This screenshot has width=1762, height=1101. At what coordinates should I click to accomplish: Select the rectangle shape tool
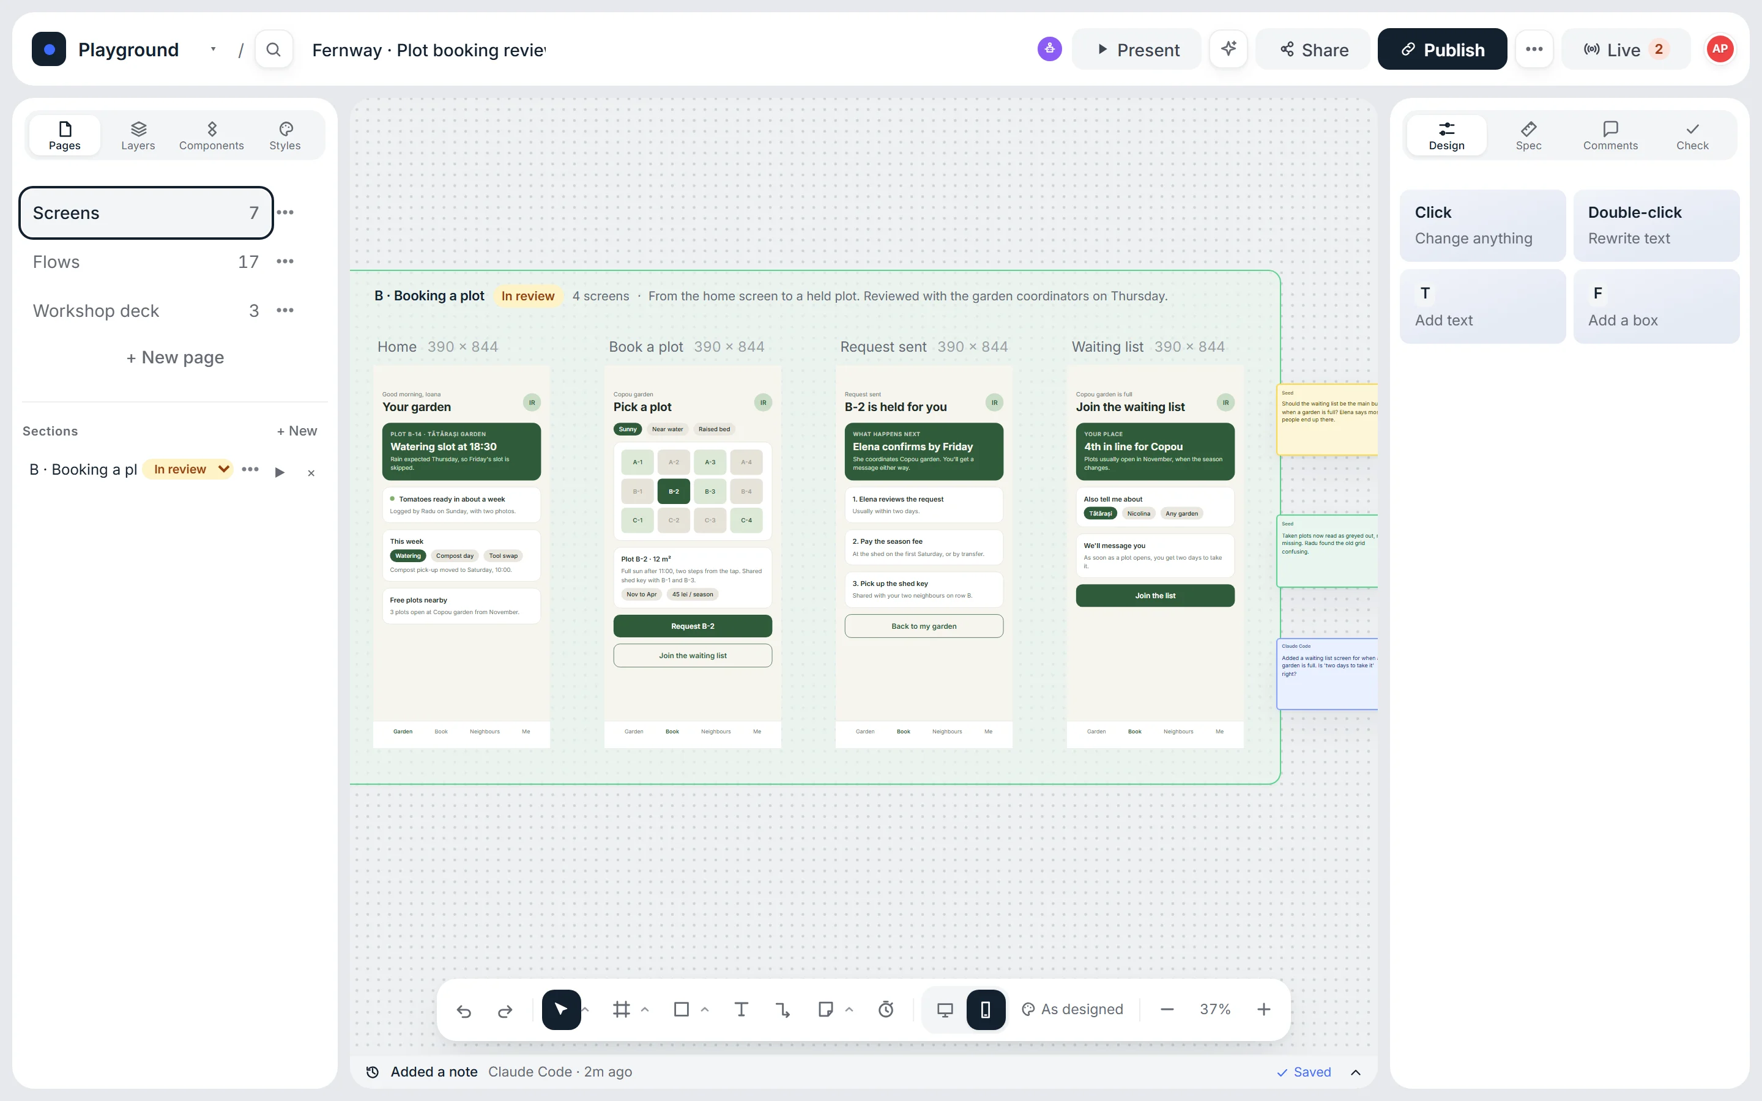tap(682, 1010)
